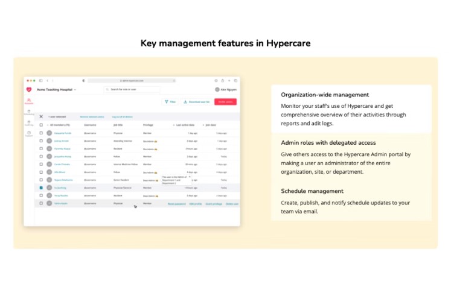
Task: Go back with browser back arrow
Action: click(x=48, y=81)
